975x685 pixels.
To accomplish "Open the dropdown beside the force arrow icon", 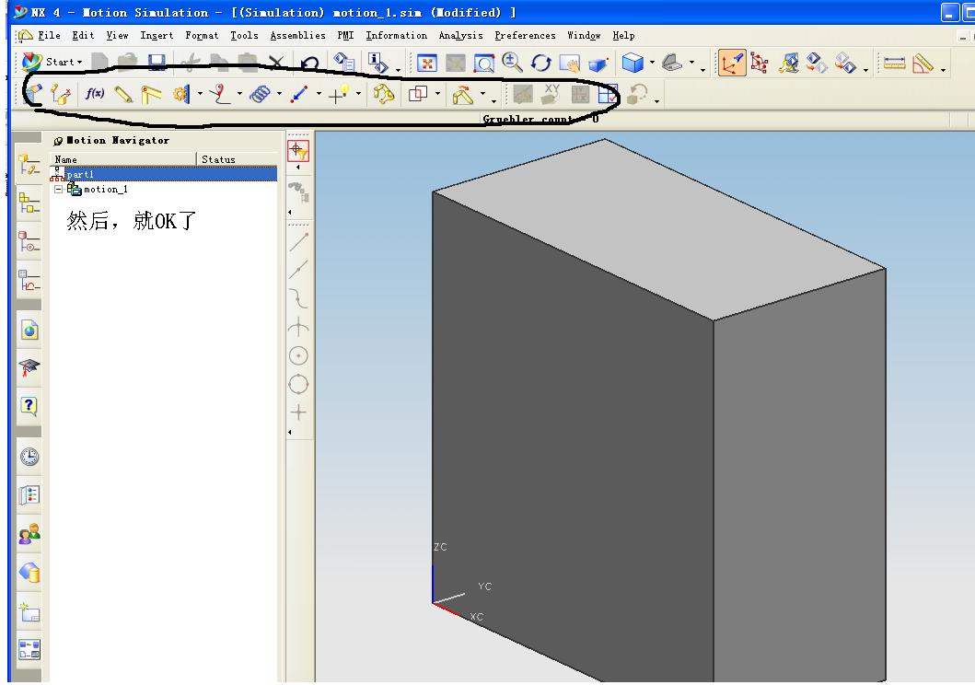I will coord(319,95).
